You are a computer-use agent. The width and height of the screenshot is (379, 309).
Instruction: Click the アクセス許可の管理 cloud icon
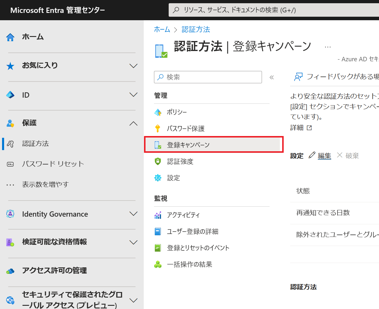pos(10,271)
